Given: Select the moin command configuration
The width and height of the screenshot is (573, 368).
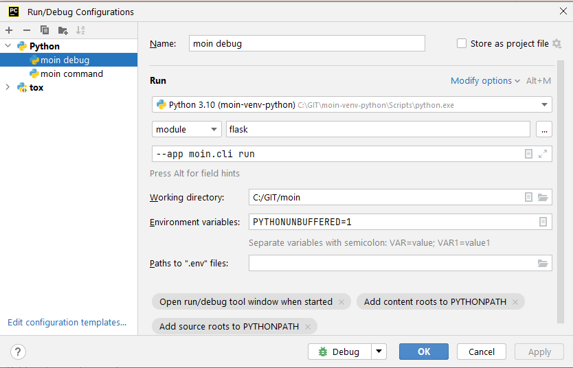Looking at the screenshot, I should point(69,73).
